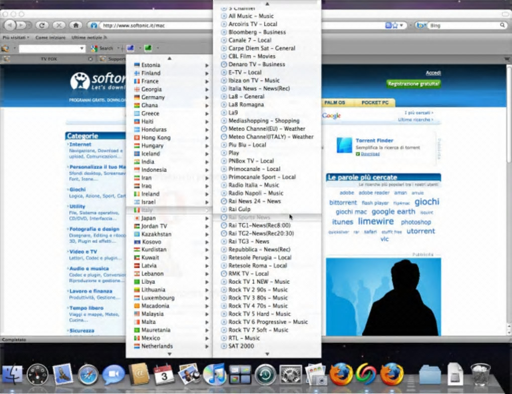Open iChat from the Dock

coord(113,374)
